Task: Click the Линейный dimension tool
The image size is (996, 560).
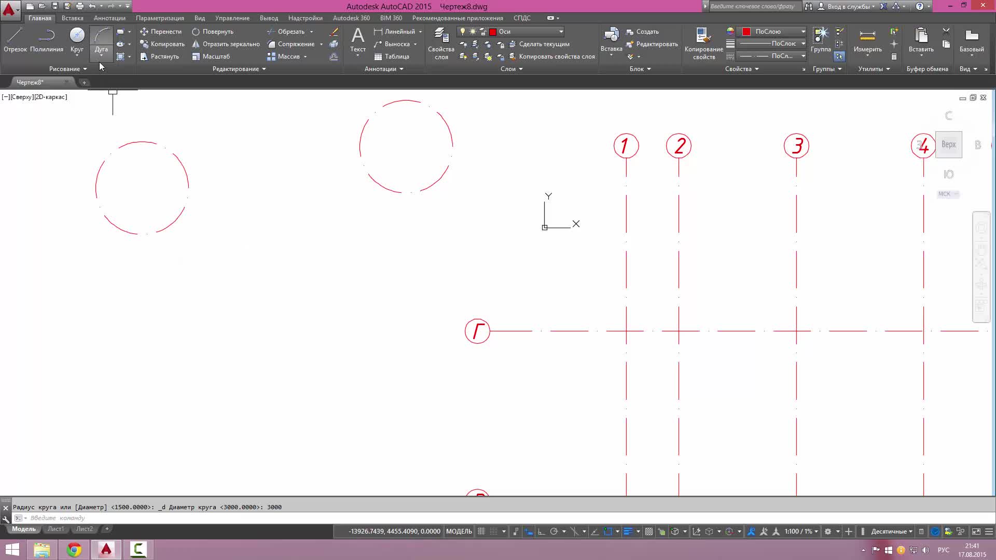Action: pyautogui.click(x=394, y=32)
